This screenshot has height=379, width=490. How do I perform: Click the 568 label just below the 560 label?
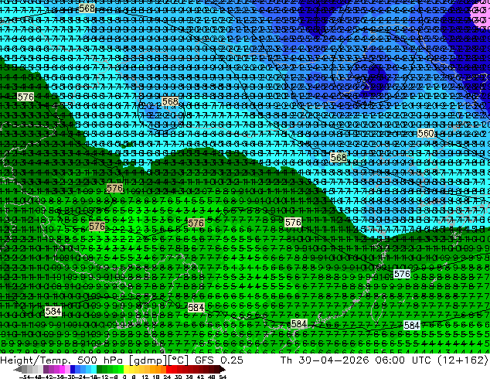pyautogui.click(x=339, y=157)
